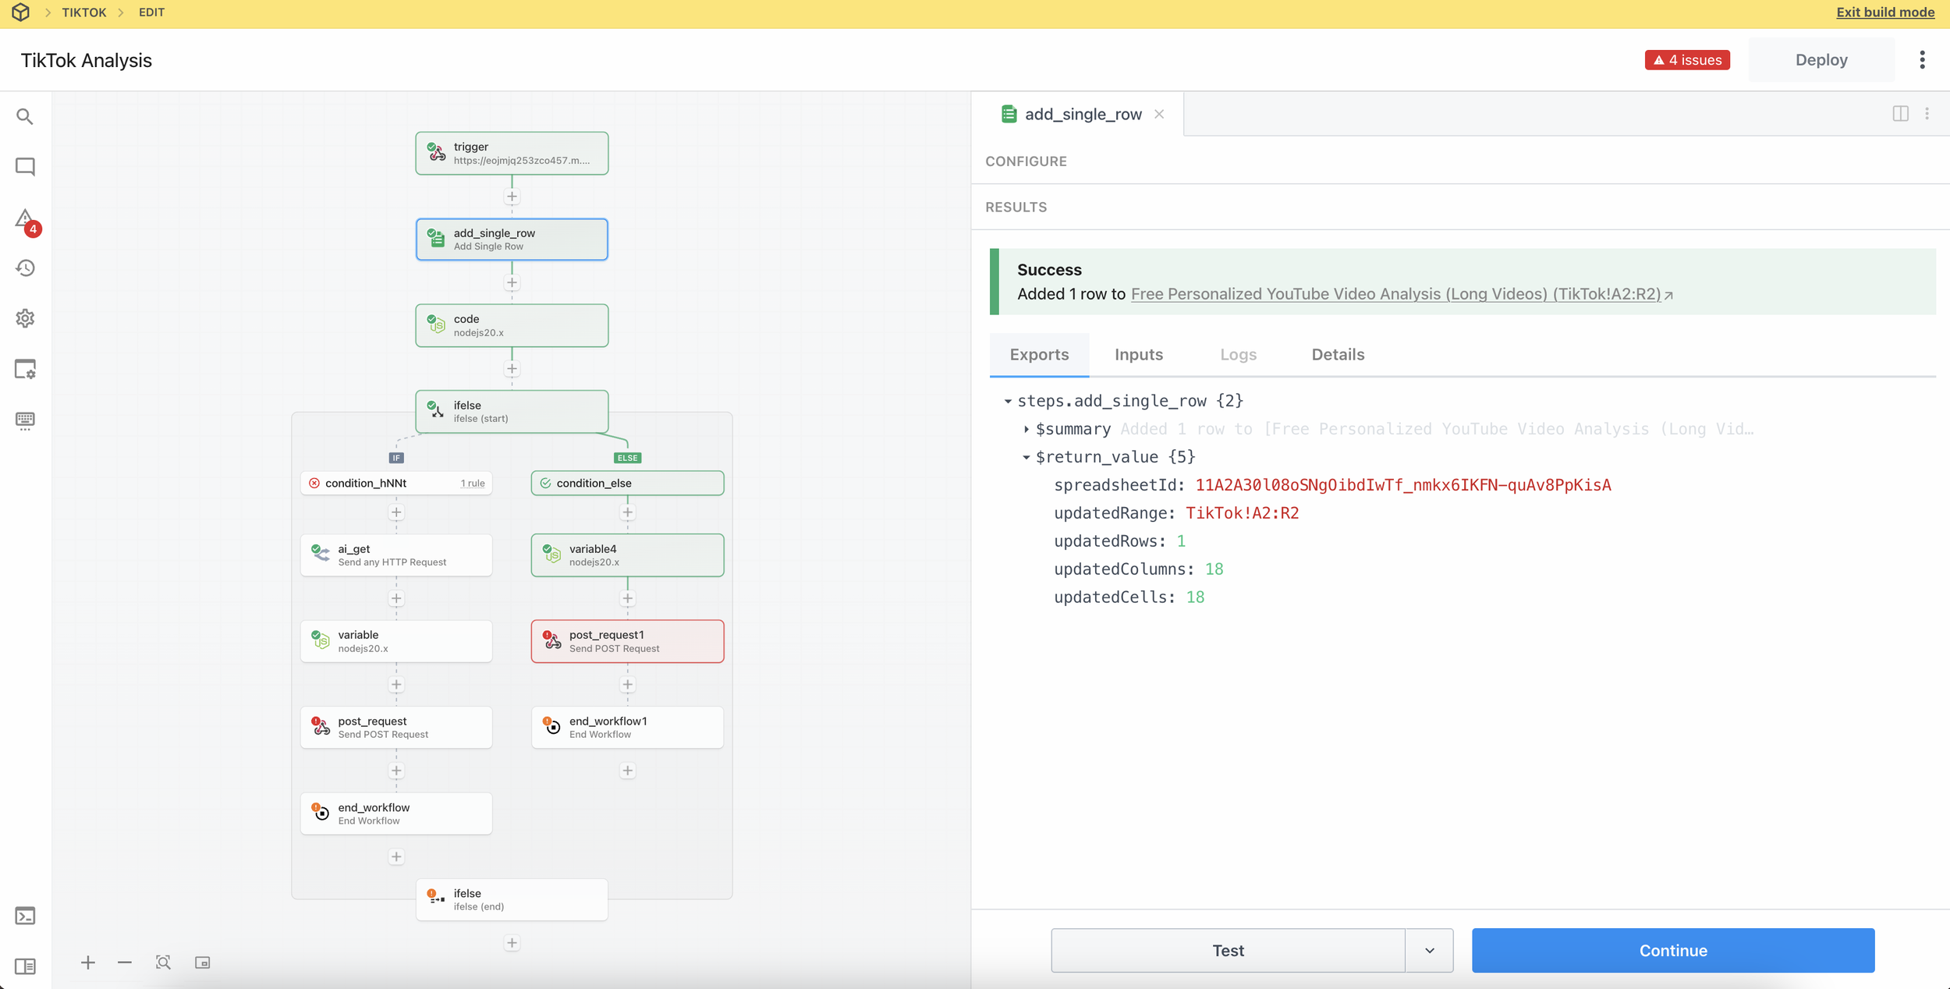Open step panel three-dot options menu
Screen dimensions: 1950x989
pyautogui.click(x=1927, y=114)
